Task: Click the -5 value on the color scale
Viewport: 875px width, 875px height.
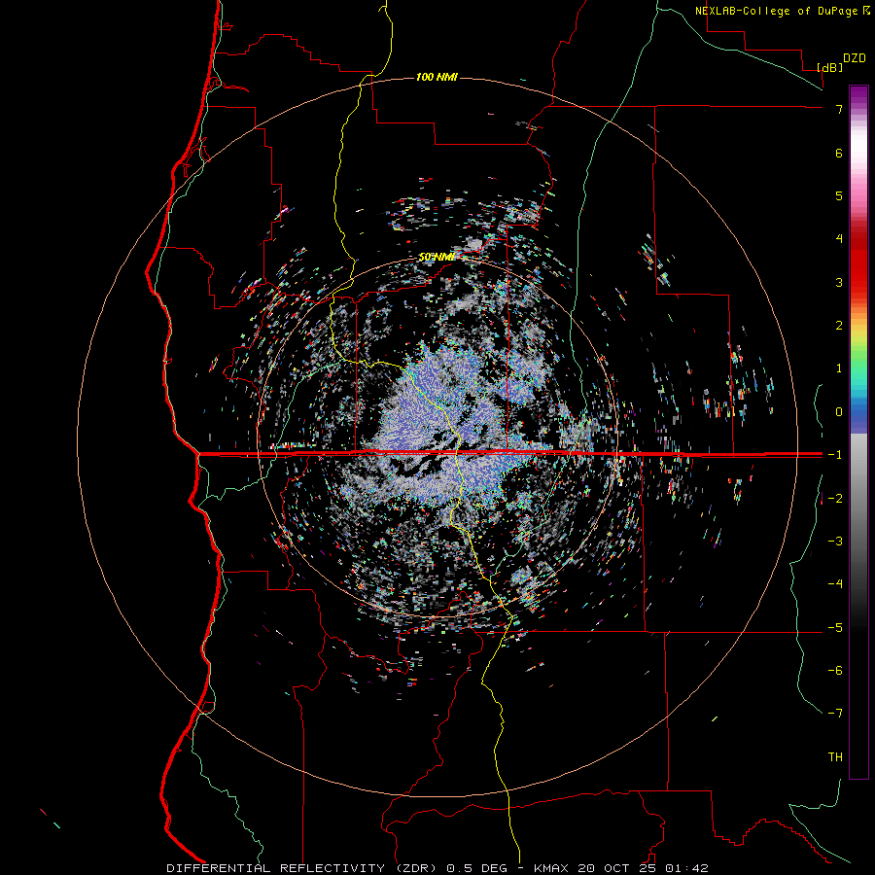Action: [835, 628]
